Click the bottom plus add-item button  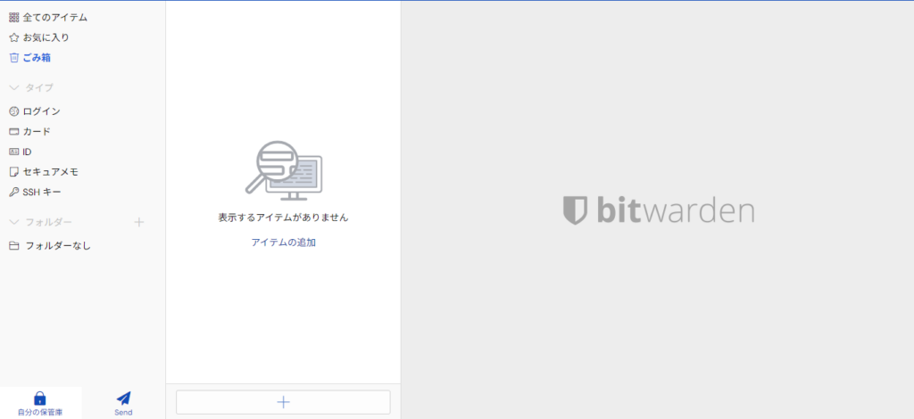283,402
